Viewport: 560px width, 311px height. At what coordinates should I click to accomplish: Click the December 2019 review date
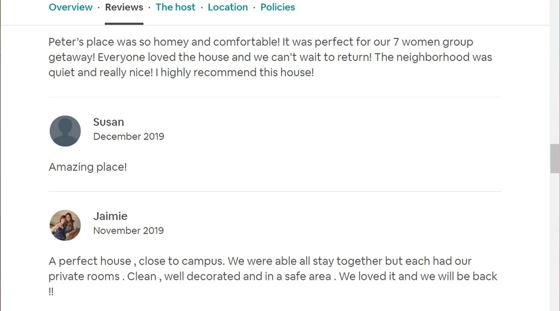click(128, 137)
